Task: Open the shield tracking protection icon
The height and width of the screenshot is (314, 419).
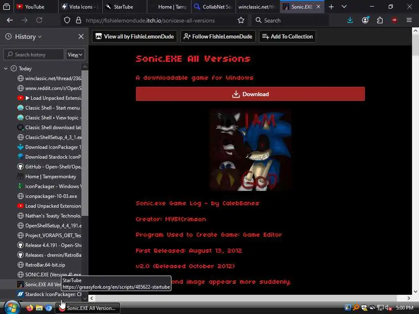Action: tap(67, 20)
